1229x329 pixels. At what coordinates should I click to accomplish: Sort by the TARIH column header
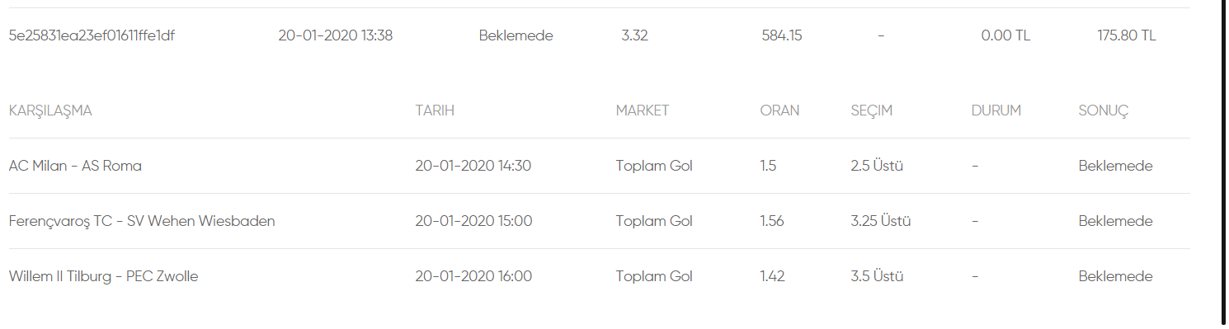(x=435, y=110)
